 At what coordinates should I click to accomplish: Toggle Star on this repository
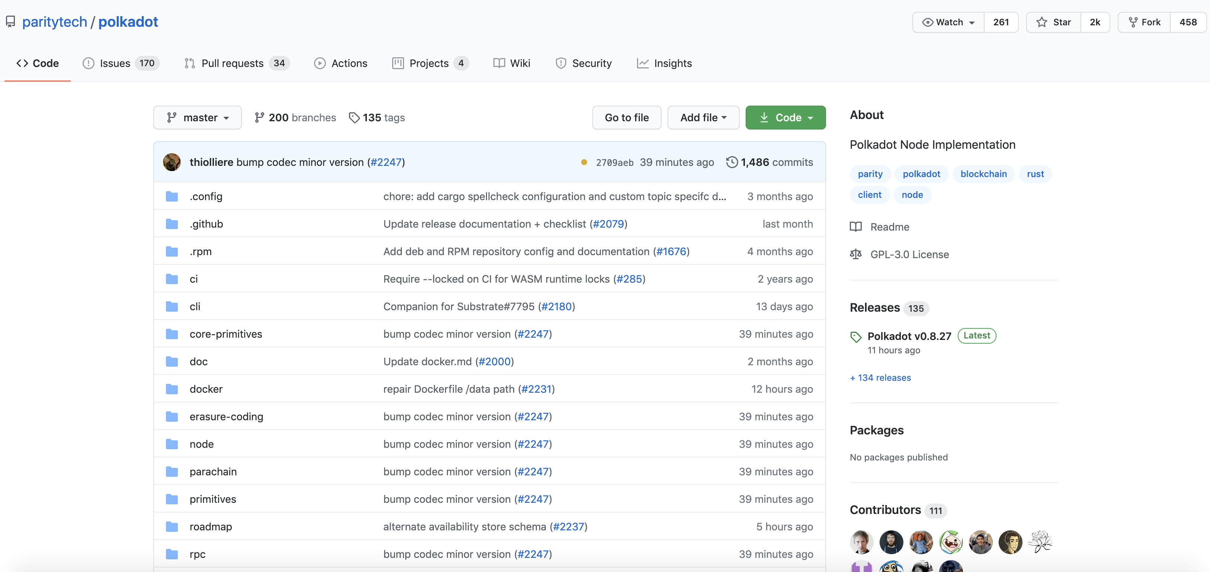(1054, 22)
